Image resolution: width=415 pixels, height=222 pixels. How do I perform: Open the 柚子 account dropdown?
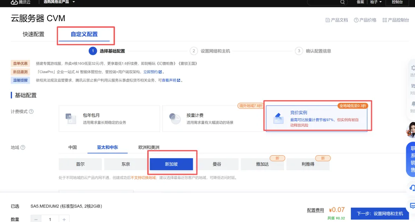coord(376,2)
